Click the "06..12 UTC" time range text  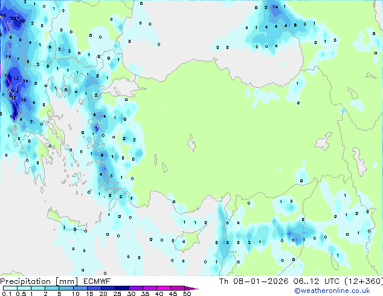click(x=317, y=281)
